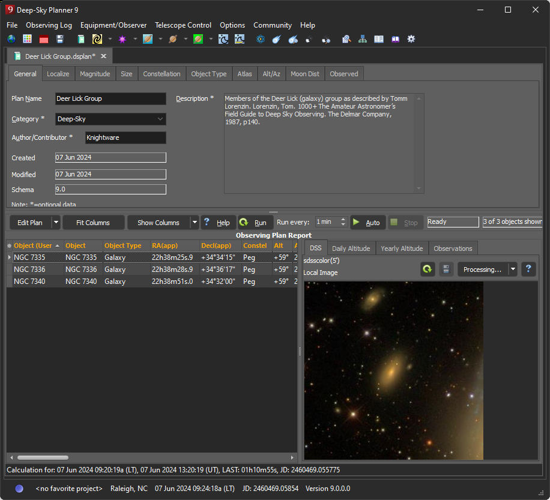The image size is (550, 500).
Task: Click the blue help icon beside Processing
Action: coord(528,270)
